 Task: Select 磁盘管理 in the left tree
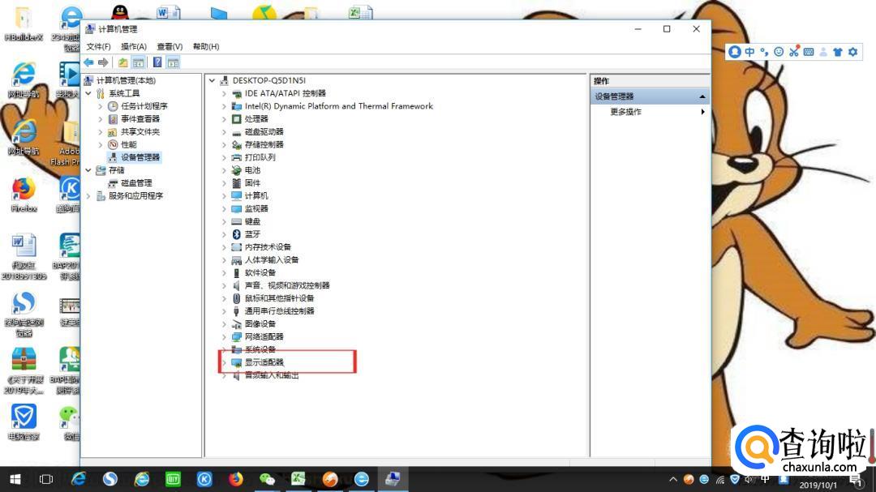136,183
